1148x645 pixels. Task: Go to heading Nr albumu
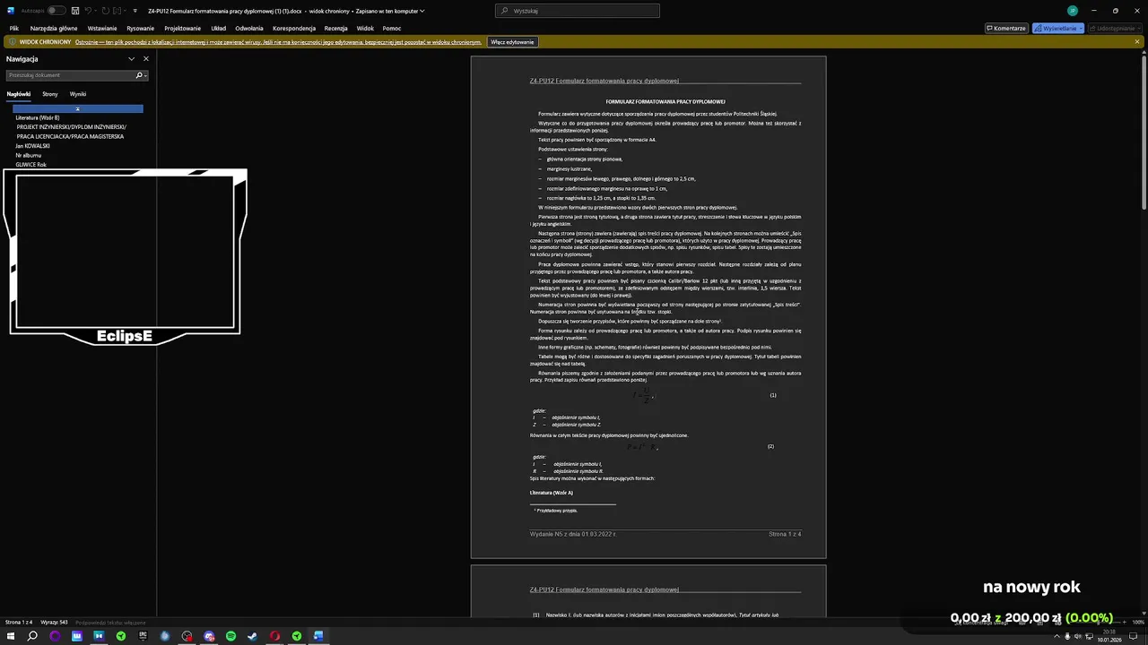click(28, 155)
